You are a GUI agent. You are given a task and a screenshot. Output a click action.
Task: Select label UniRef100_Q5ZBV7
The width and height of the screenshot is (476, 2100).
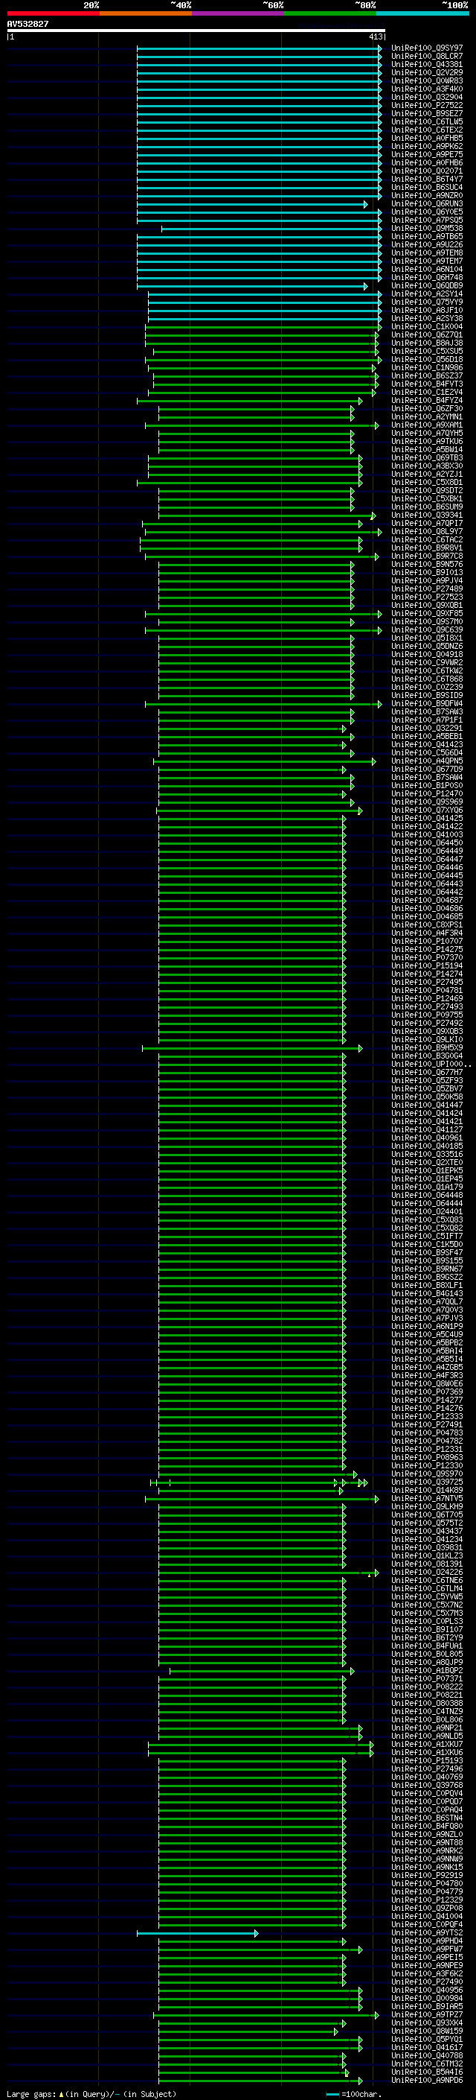tap(427, 1089)
